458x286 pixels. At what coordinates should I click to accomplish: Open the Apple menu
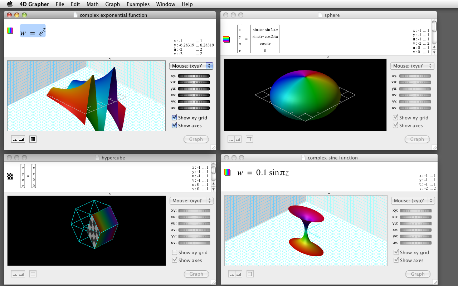[10, 4]
